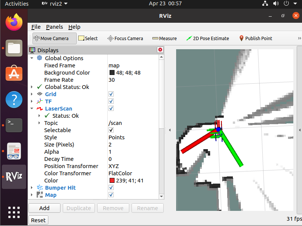This screenshot has height=226, width=302.
Task: Click the Global Status green checkmark icon
Action: pos(40,87)
